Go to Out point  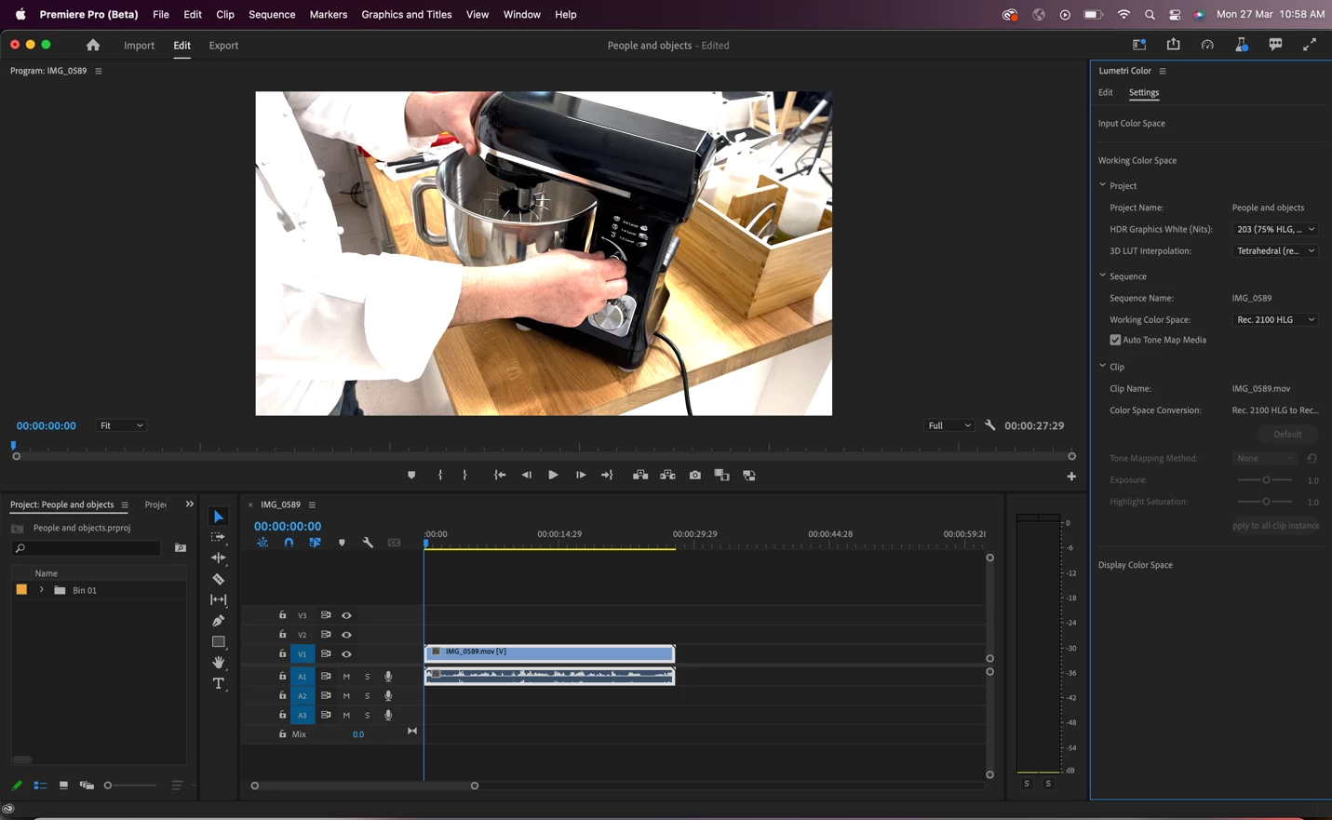tap(607, 476)
